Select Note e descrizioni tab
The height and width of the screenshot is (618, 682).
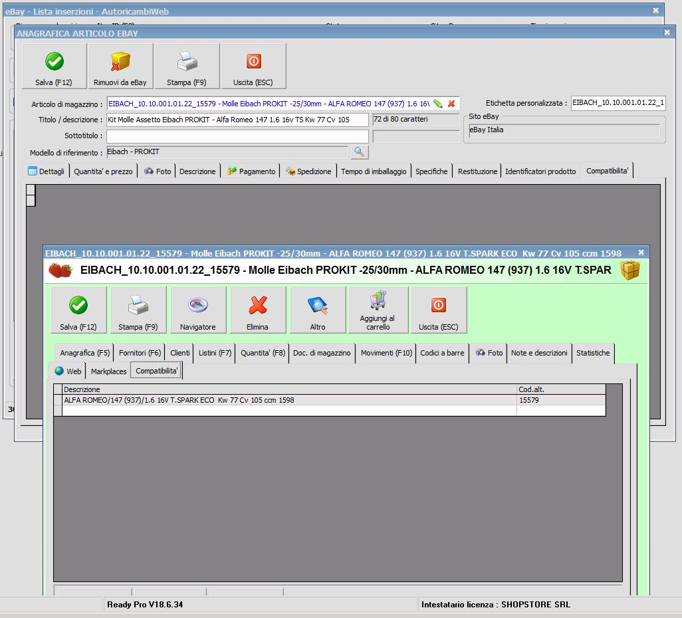click(539, 353)
